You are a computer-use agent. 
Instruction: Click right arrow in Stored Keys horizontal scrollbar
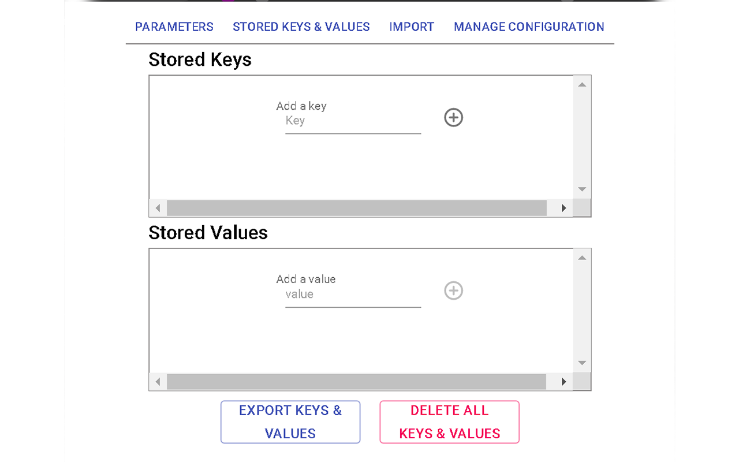(564, 208)
